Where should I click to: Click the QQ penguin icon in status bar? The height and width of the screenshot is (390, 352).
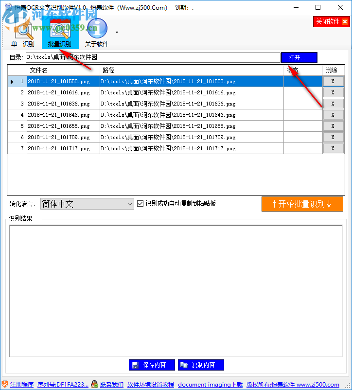94,384
